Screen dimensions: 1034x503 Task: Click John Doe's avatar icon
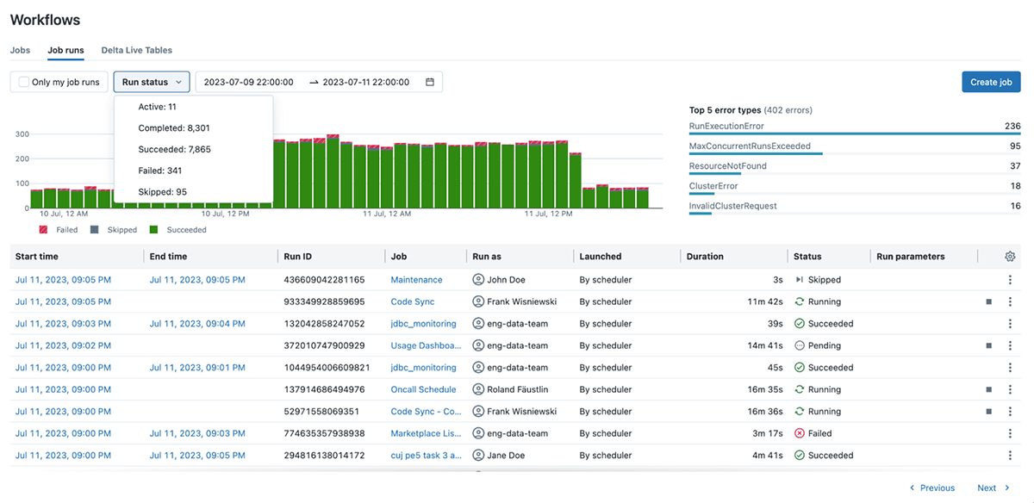tap(476, 279)
